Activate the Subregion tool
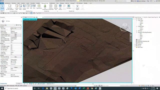Image resolution: width=160 pixels, height=90 pixels. 69,7
